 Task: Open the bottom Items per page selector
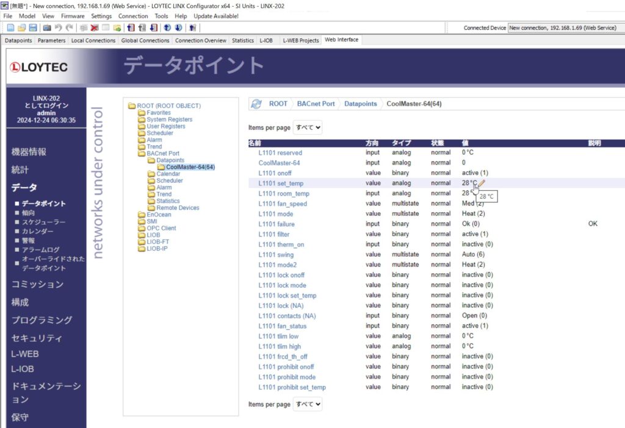308,404
